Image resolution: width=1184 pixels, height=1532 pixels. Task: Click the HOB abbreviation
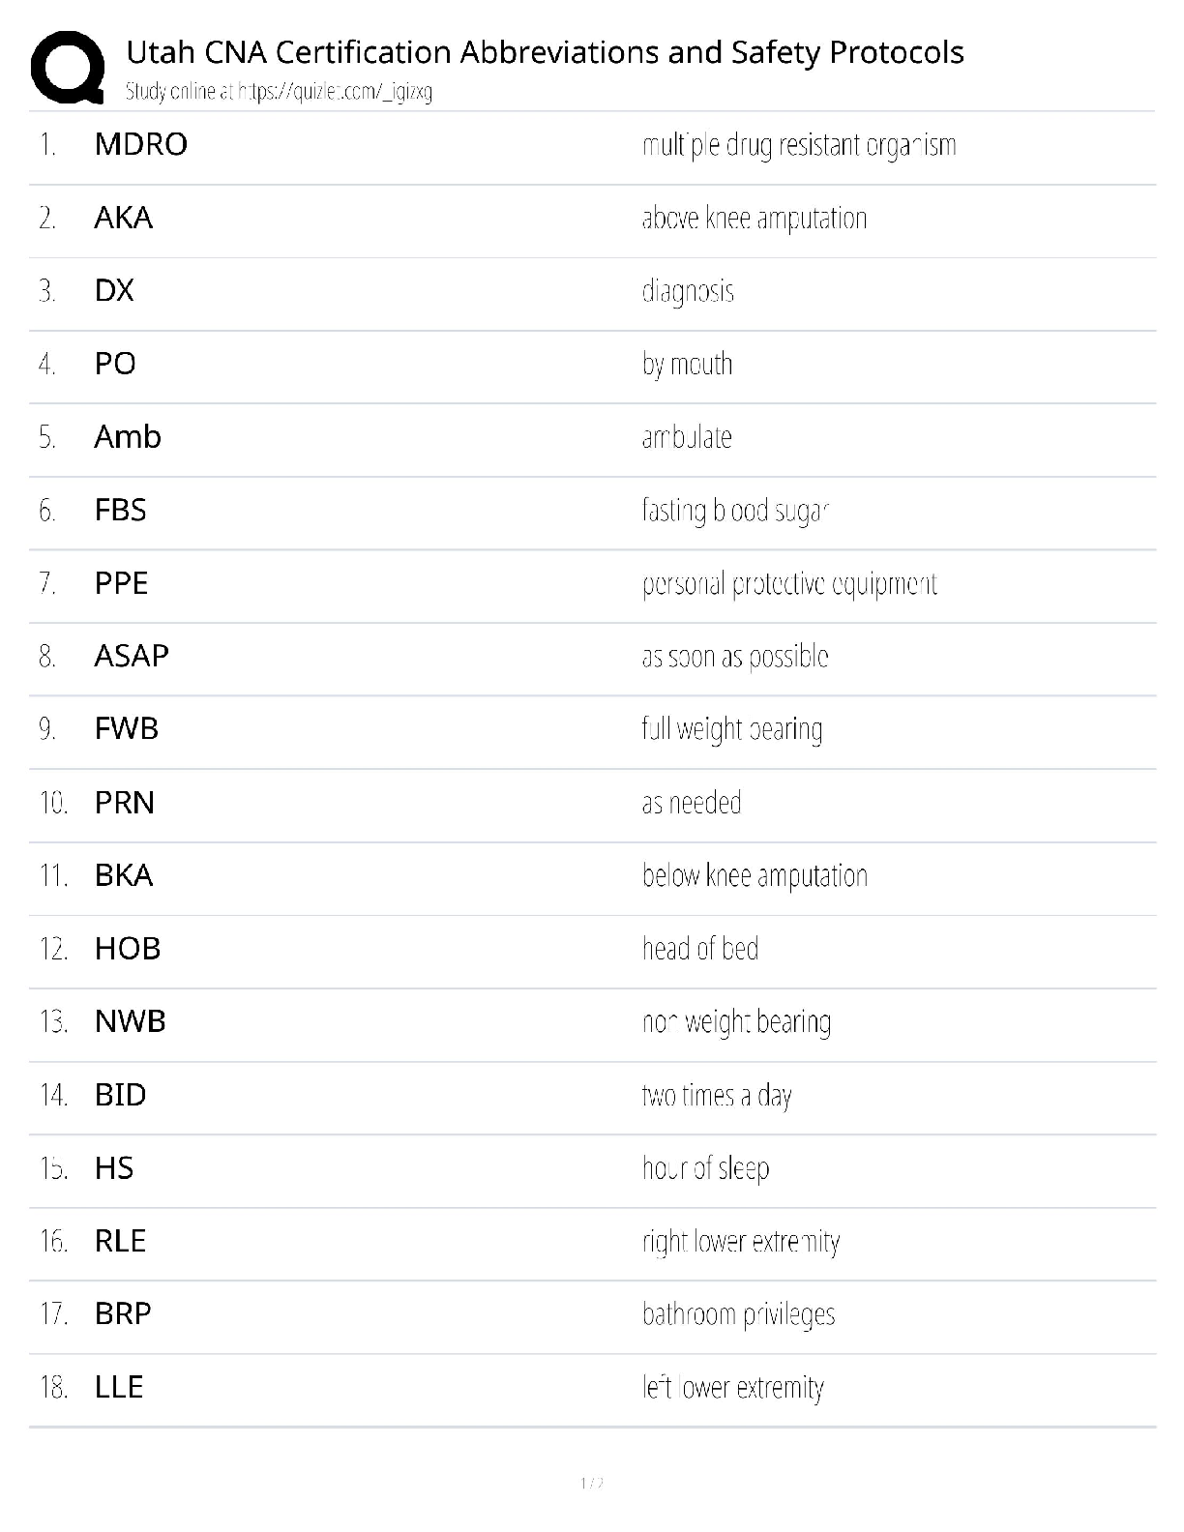point(128,949)
